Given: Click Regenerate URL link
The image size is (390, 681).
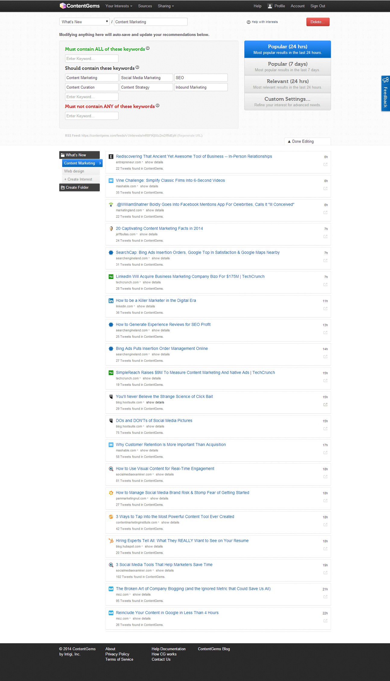Looking at the screenshot, I should click(190, 136).
